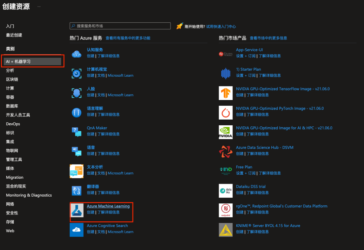Open NVIDIA GPU-Optimized TensorFlow Image title
This screenshot has width=364, height=250.
(283, 89)
